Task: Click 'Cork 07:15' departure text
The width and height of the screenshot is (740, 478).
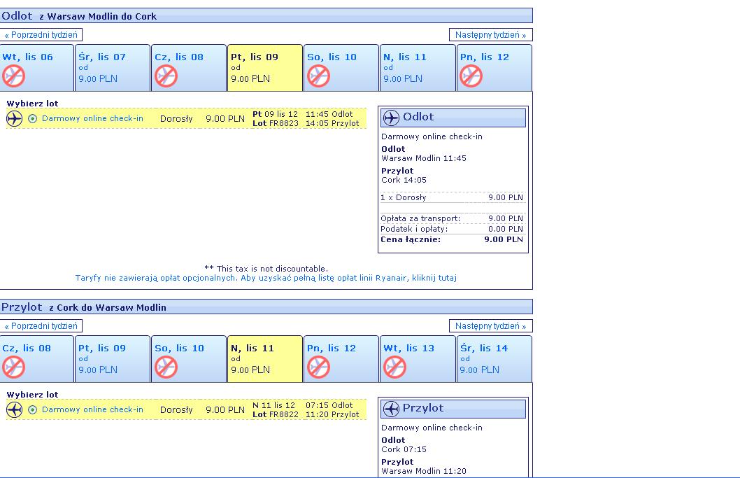Action: tap(404, 449)
